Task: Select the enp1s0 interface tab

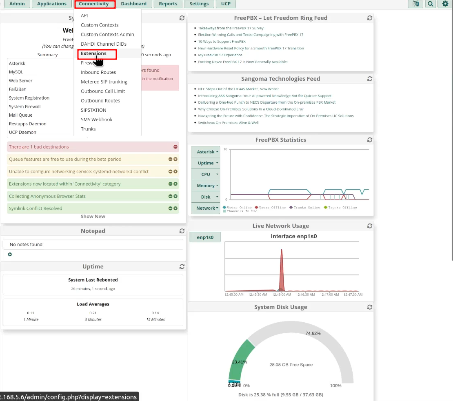Action: pyautogui.click(x=205, y=237)
